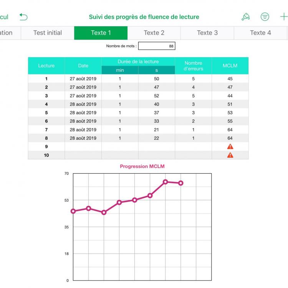Select the MCLM column header

(230, 66)
